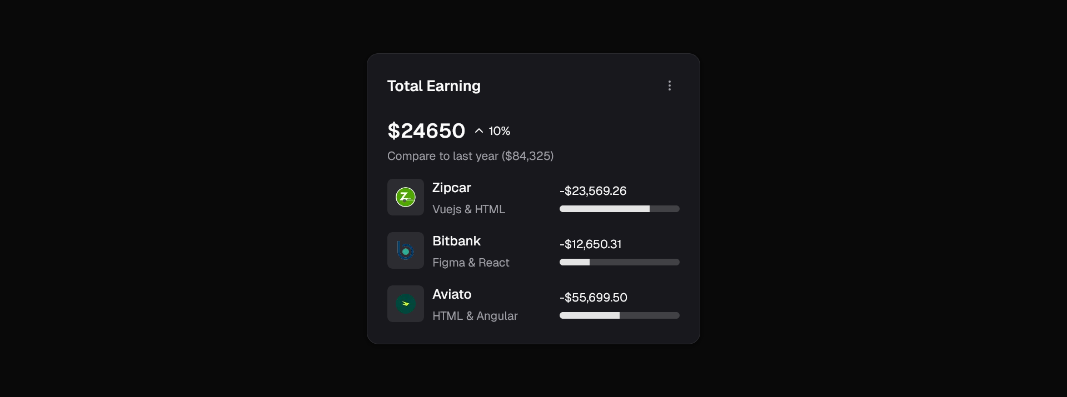
Task: Click the Compare to last year text
Action: pos(470,156)
